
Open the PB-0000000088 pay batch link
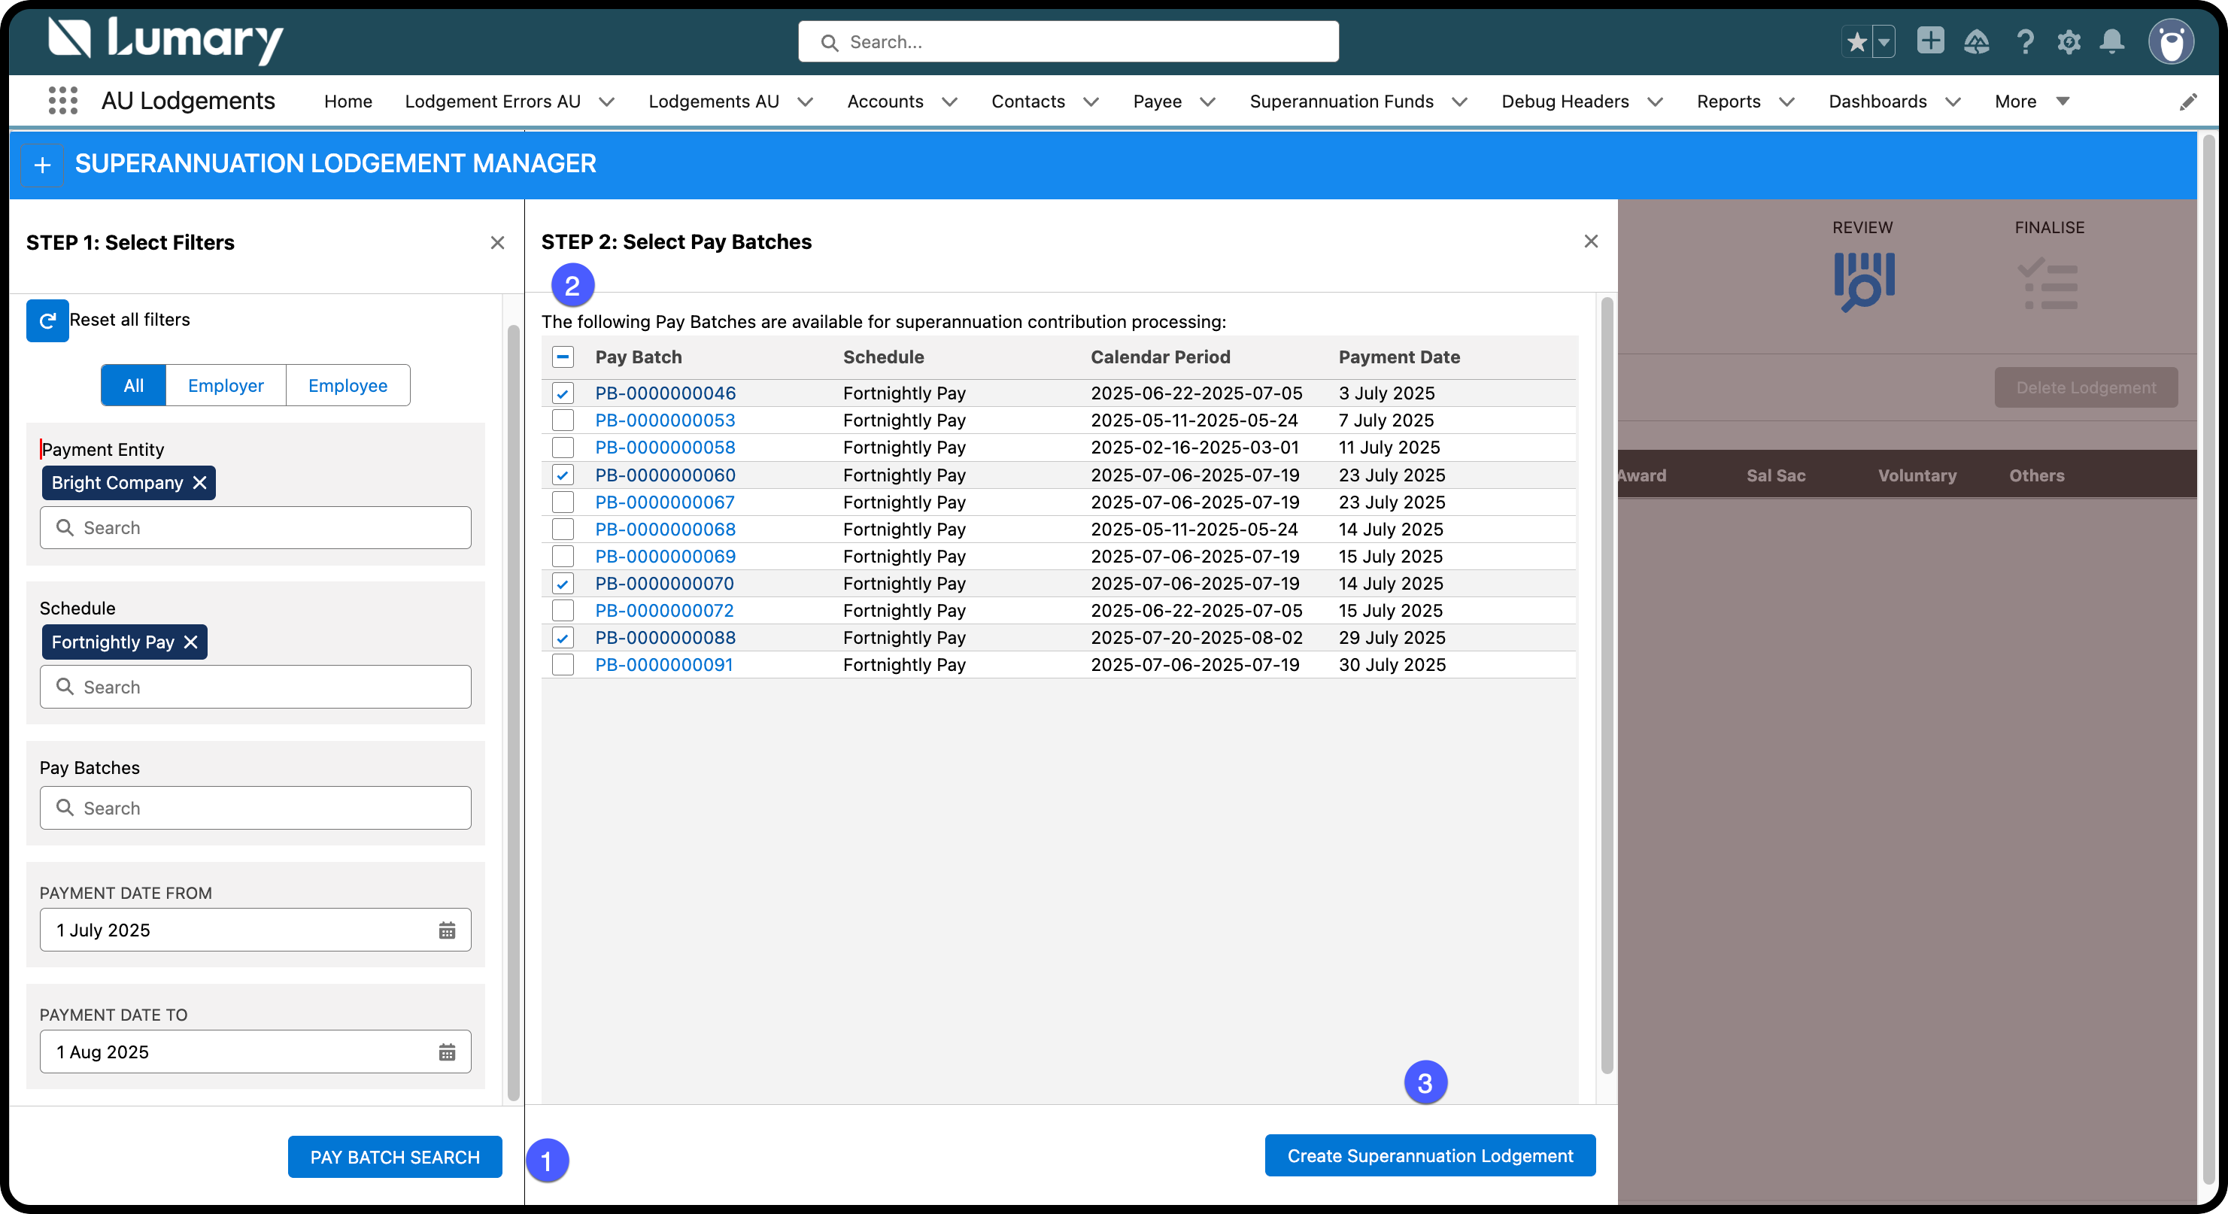pyautogui.click(x=665, y=638)
